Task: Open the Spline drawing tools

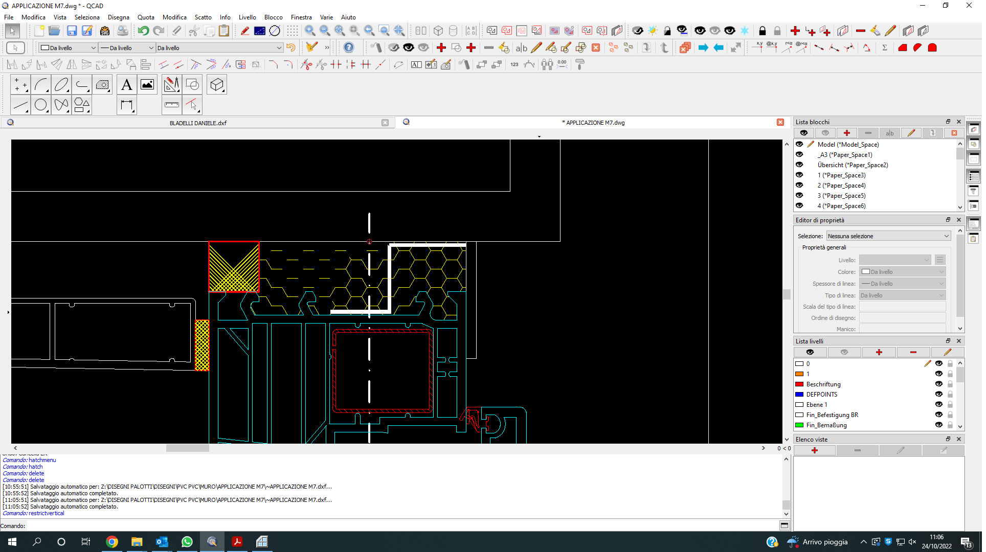Action: [61, 105]
